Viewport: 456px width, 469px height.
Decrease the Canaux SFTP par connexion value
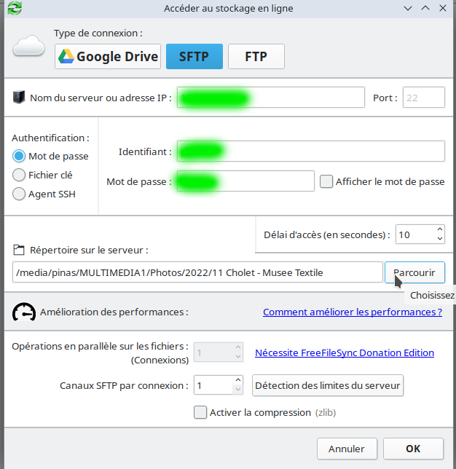(x=237, y=390)
